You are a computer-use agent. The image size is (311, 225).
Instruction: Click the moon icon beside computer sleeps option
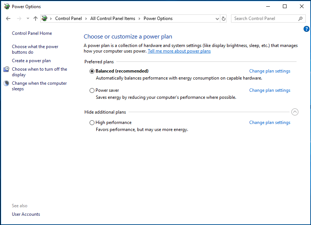(6, 83)
